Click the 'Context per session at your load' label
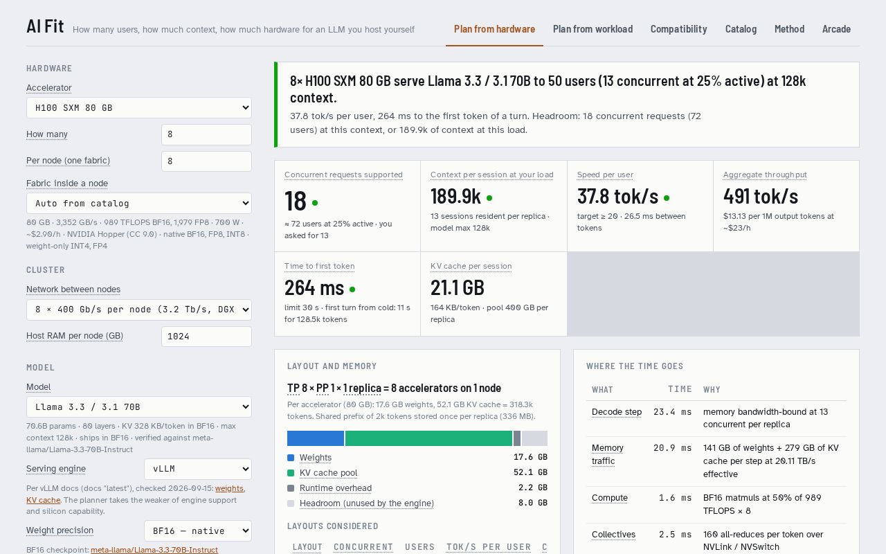Image resolution: width=886 pixels, height=554 pixels. (492, 175)
